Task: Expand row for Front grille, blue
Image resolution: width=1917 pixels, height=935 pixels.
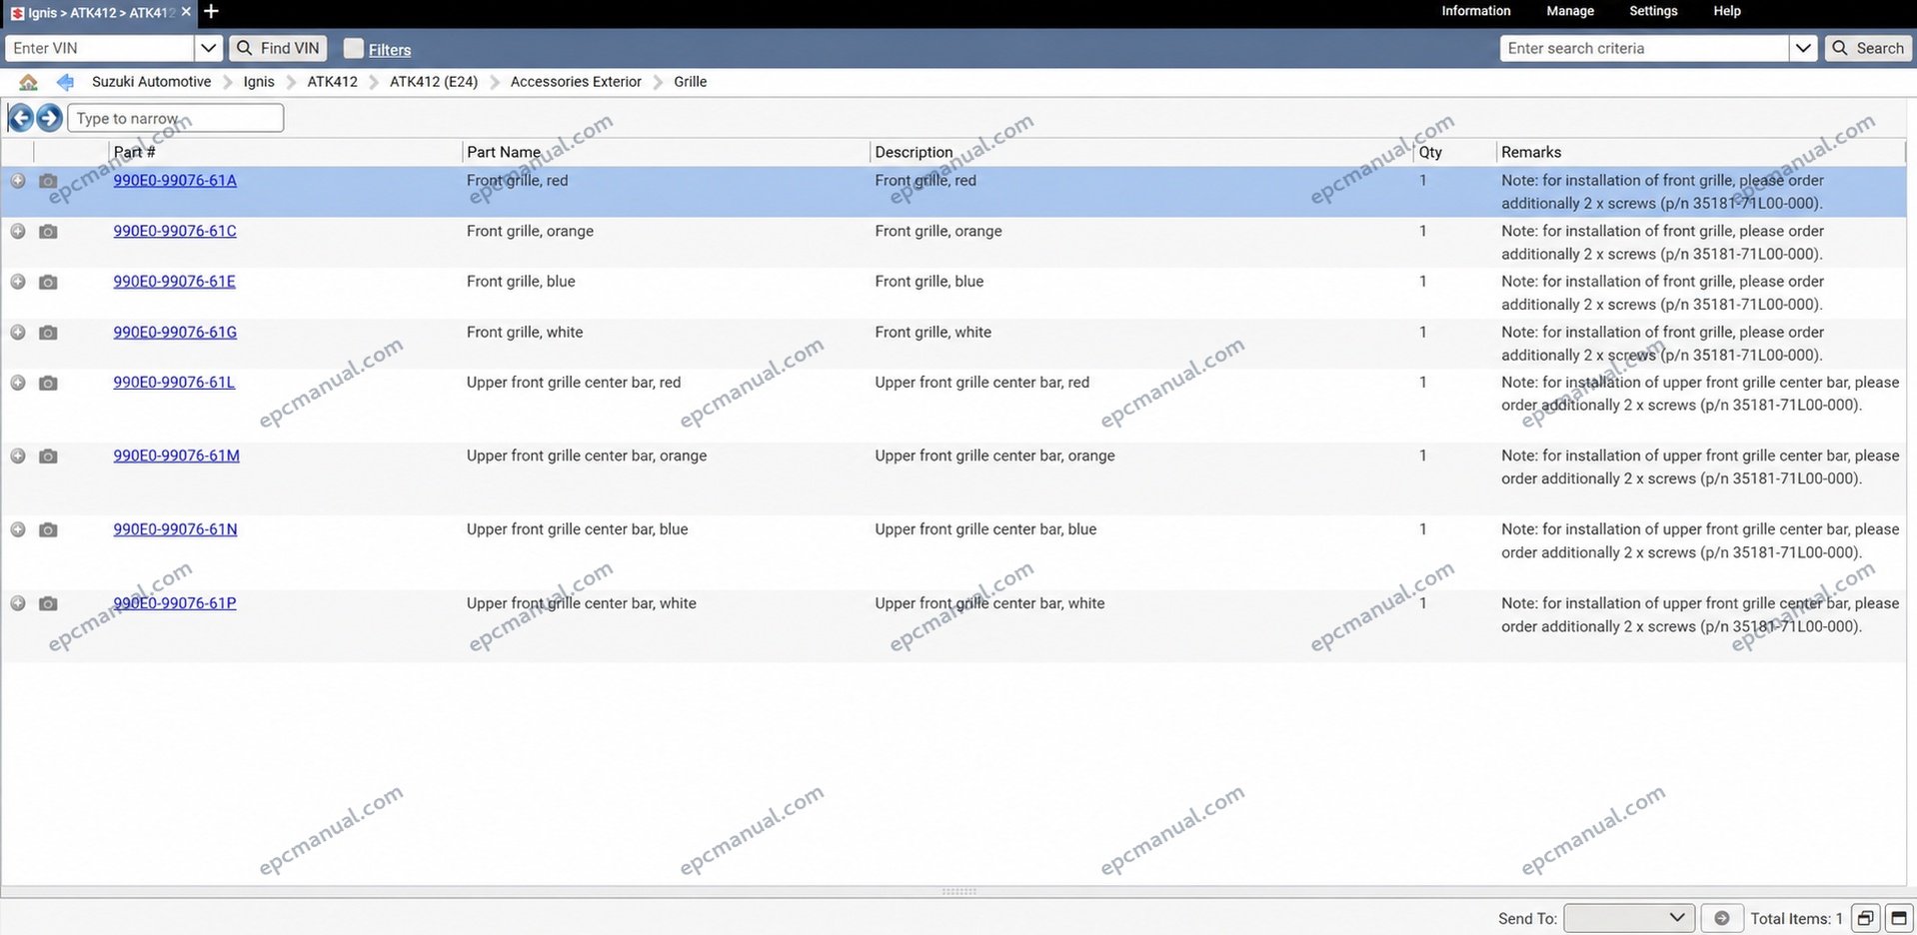Action: [x=18, y=283]
